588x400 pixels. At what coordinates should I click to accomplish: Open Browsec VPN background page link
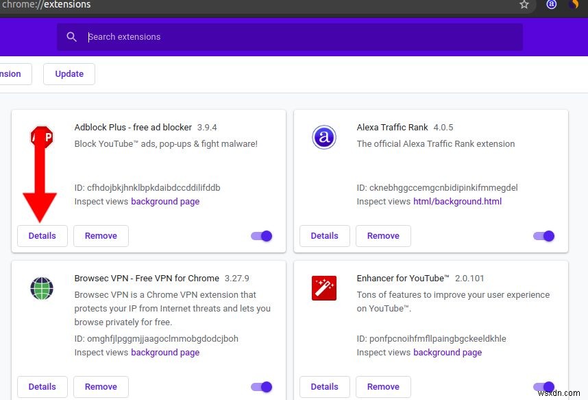pos(165,353)
